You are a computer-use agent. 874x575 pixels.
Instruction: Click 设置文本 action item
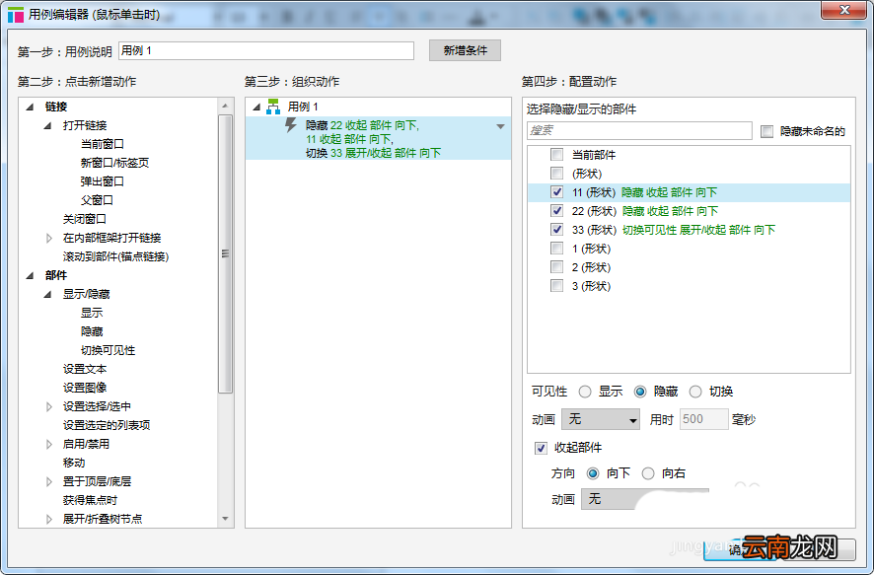click(x=85, y=369)
